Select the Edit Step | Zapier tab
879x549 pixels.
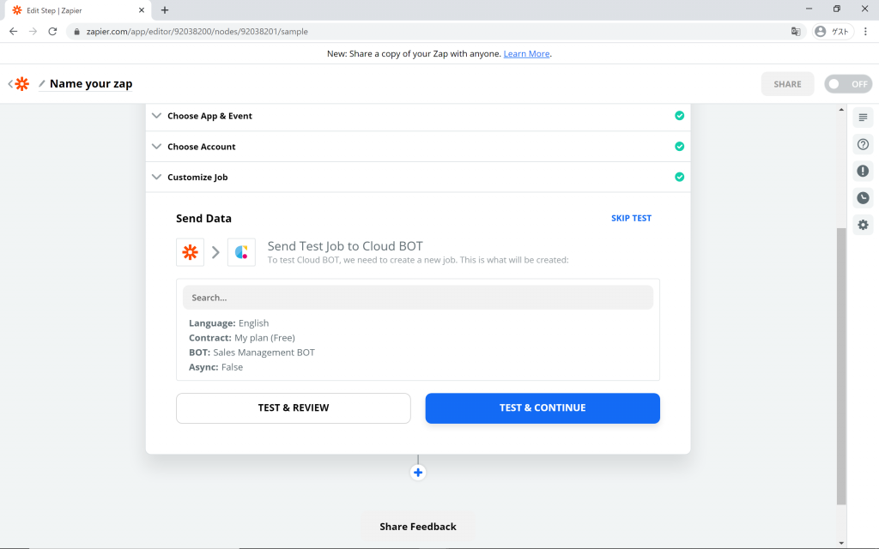tap(76, 10)
